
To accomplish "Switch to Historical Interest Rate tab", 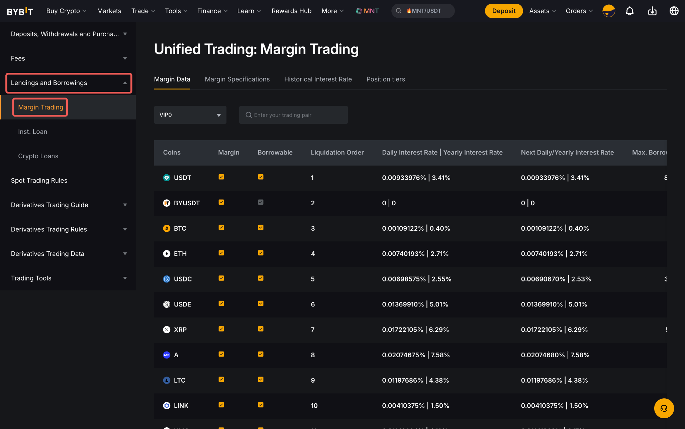I will [318, 79].
